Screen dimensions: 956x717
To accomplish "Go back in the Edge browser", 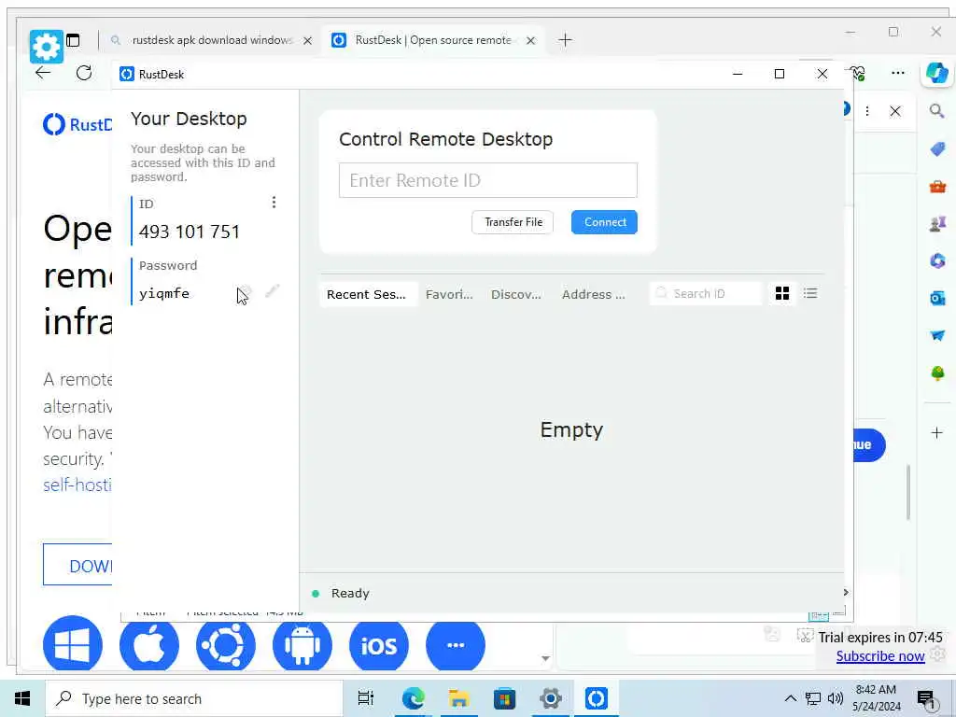I will 43,73.
